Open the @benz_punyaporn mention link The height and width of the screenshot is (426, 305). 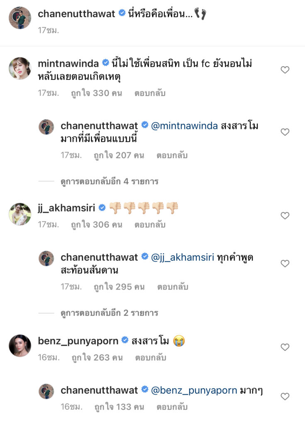click(x=194, y=390)
